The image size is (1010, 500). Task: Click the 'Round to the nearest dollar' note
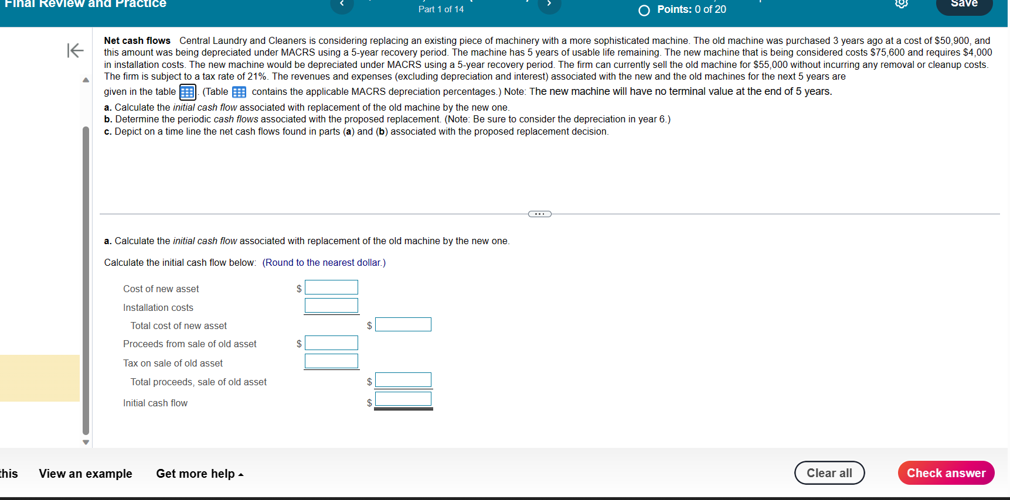click(324, 263)
